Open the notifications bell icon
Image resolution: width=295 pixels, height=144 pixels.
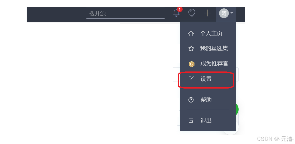[176, 13]
